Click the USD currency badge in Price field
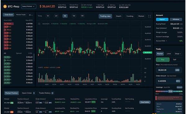The image size is (186, 114). point(177,70)
